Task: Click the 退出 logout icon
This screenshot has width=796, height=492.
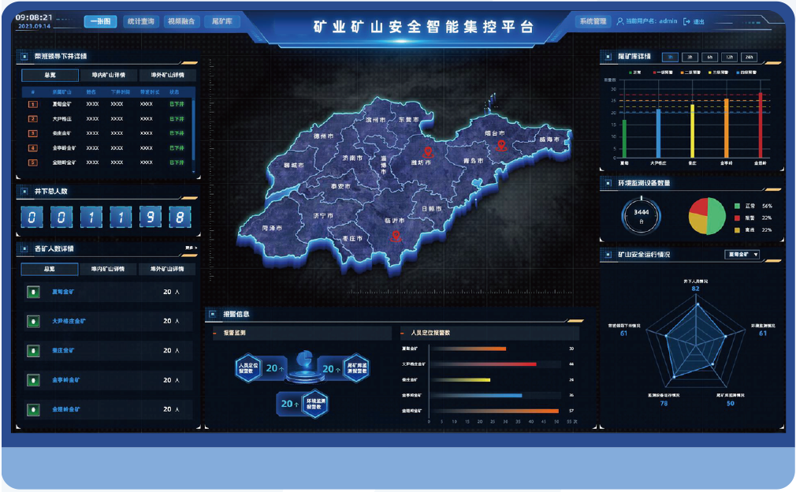Action: click(x=687, y=21)
